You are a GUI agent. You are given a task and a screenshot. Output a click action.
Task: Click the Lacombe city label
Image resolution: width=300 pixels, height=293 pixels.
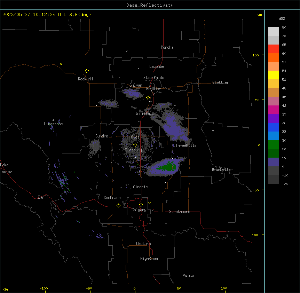click(x=157, y=66)
